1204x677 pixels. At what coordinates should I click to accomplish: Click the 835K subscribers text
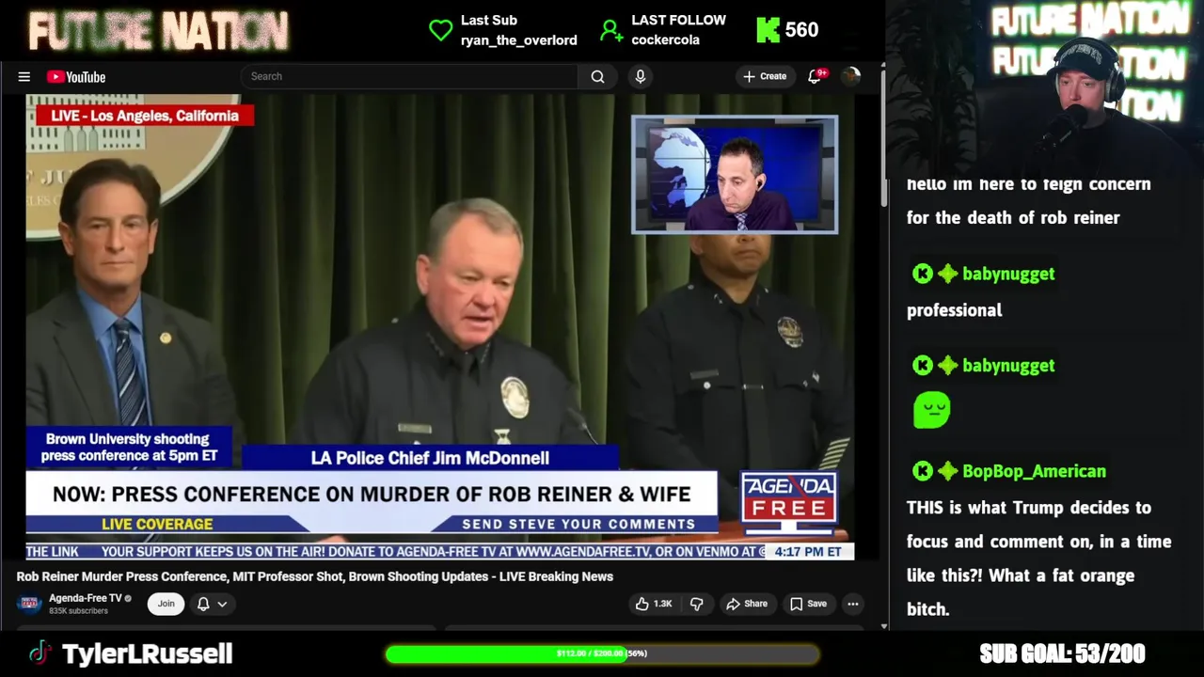coord(78,611)
